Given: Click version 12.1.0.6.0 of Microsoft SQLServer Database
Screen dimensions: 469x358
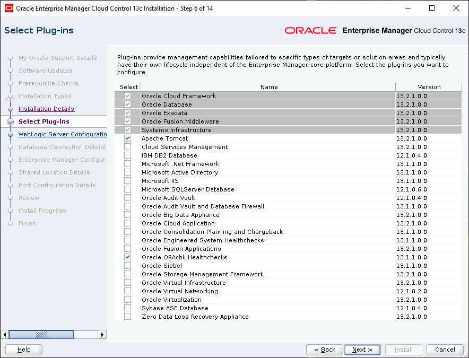Looking at the screenshot, I should [411, 189].
